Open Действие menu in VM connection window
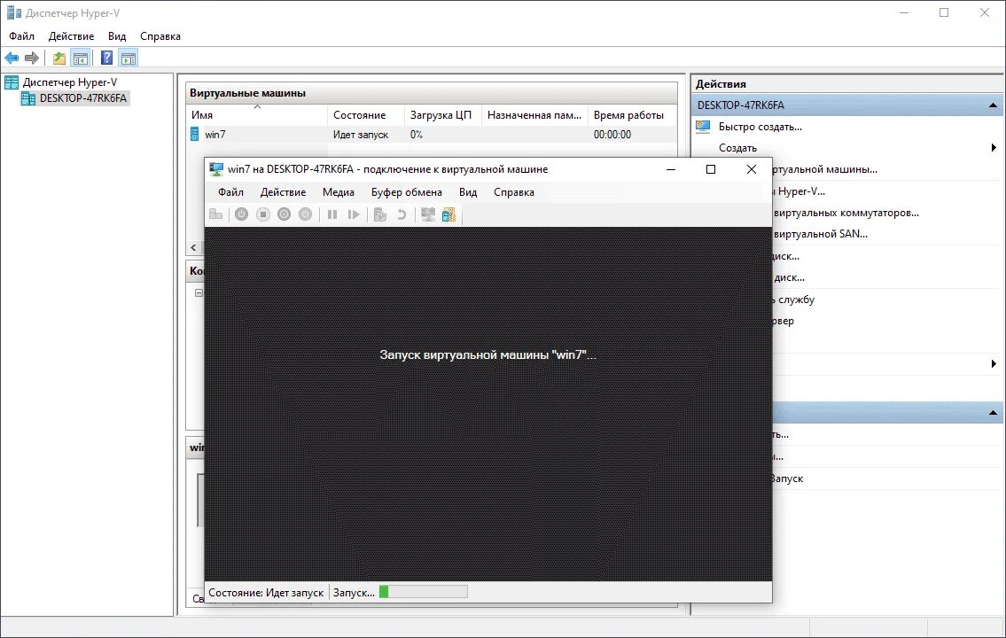 tap(283, 191)
